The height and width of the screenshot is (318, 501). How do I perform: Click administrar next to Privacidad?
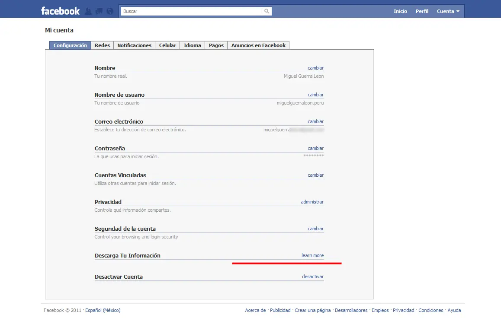tap(312, 202)
